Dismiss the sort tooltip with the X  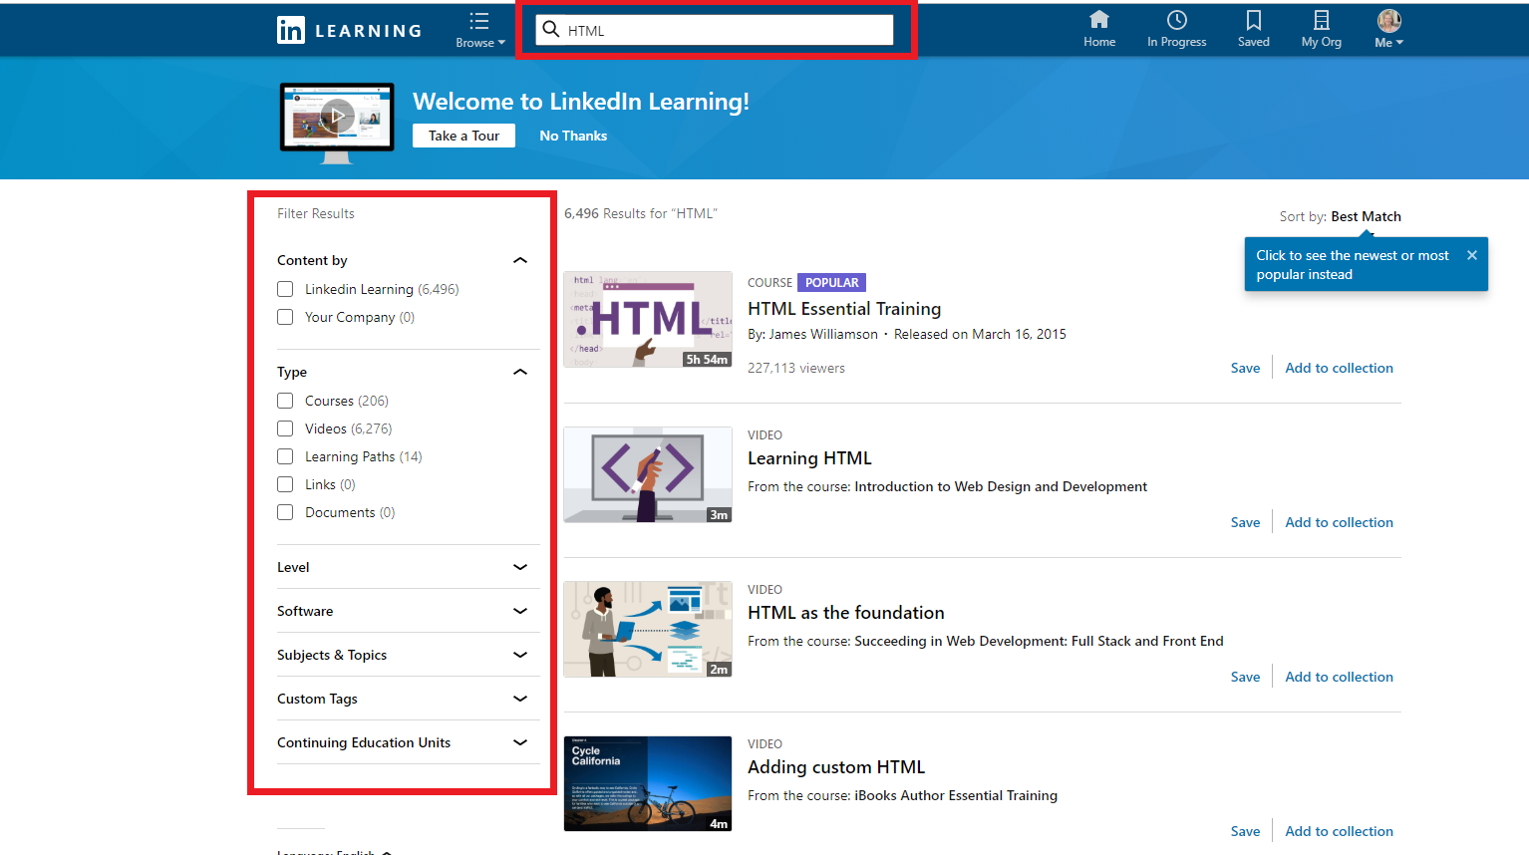(1472, 254)
